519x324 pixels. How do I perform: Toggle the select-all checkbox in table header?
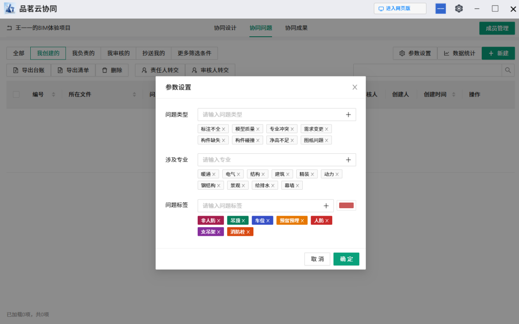(x=16, y=94)
